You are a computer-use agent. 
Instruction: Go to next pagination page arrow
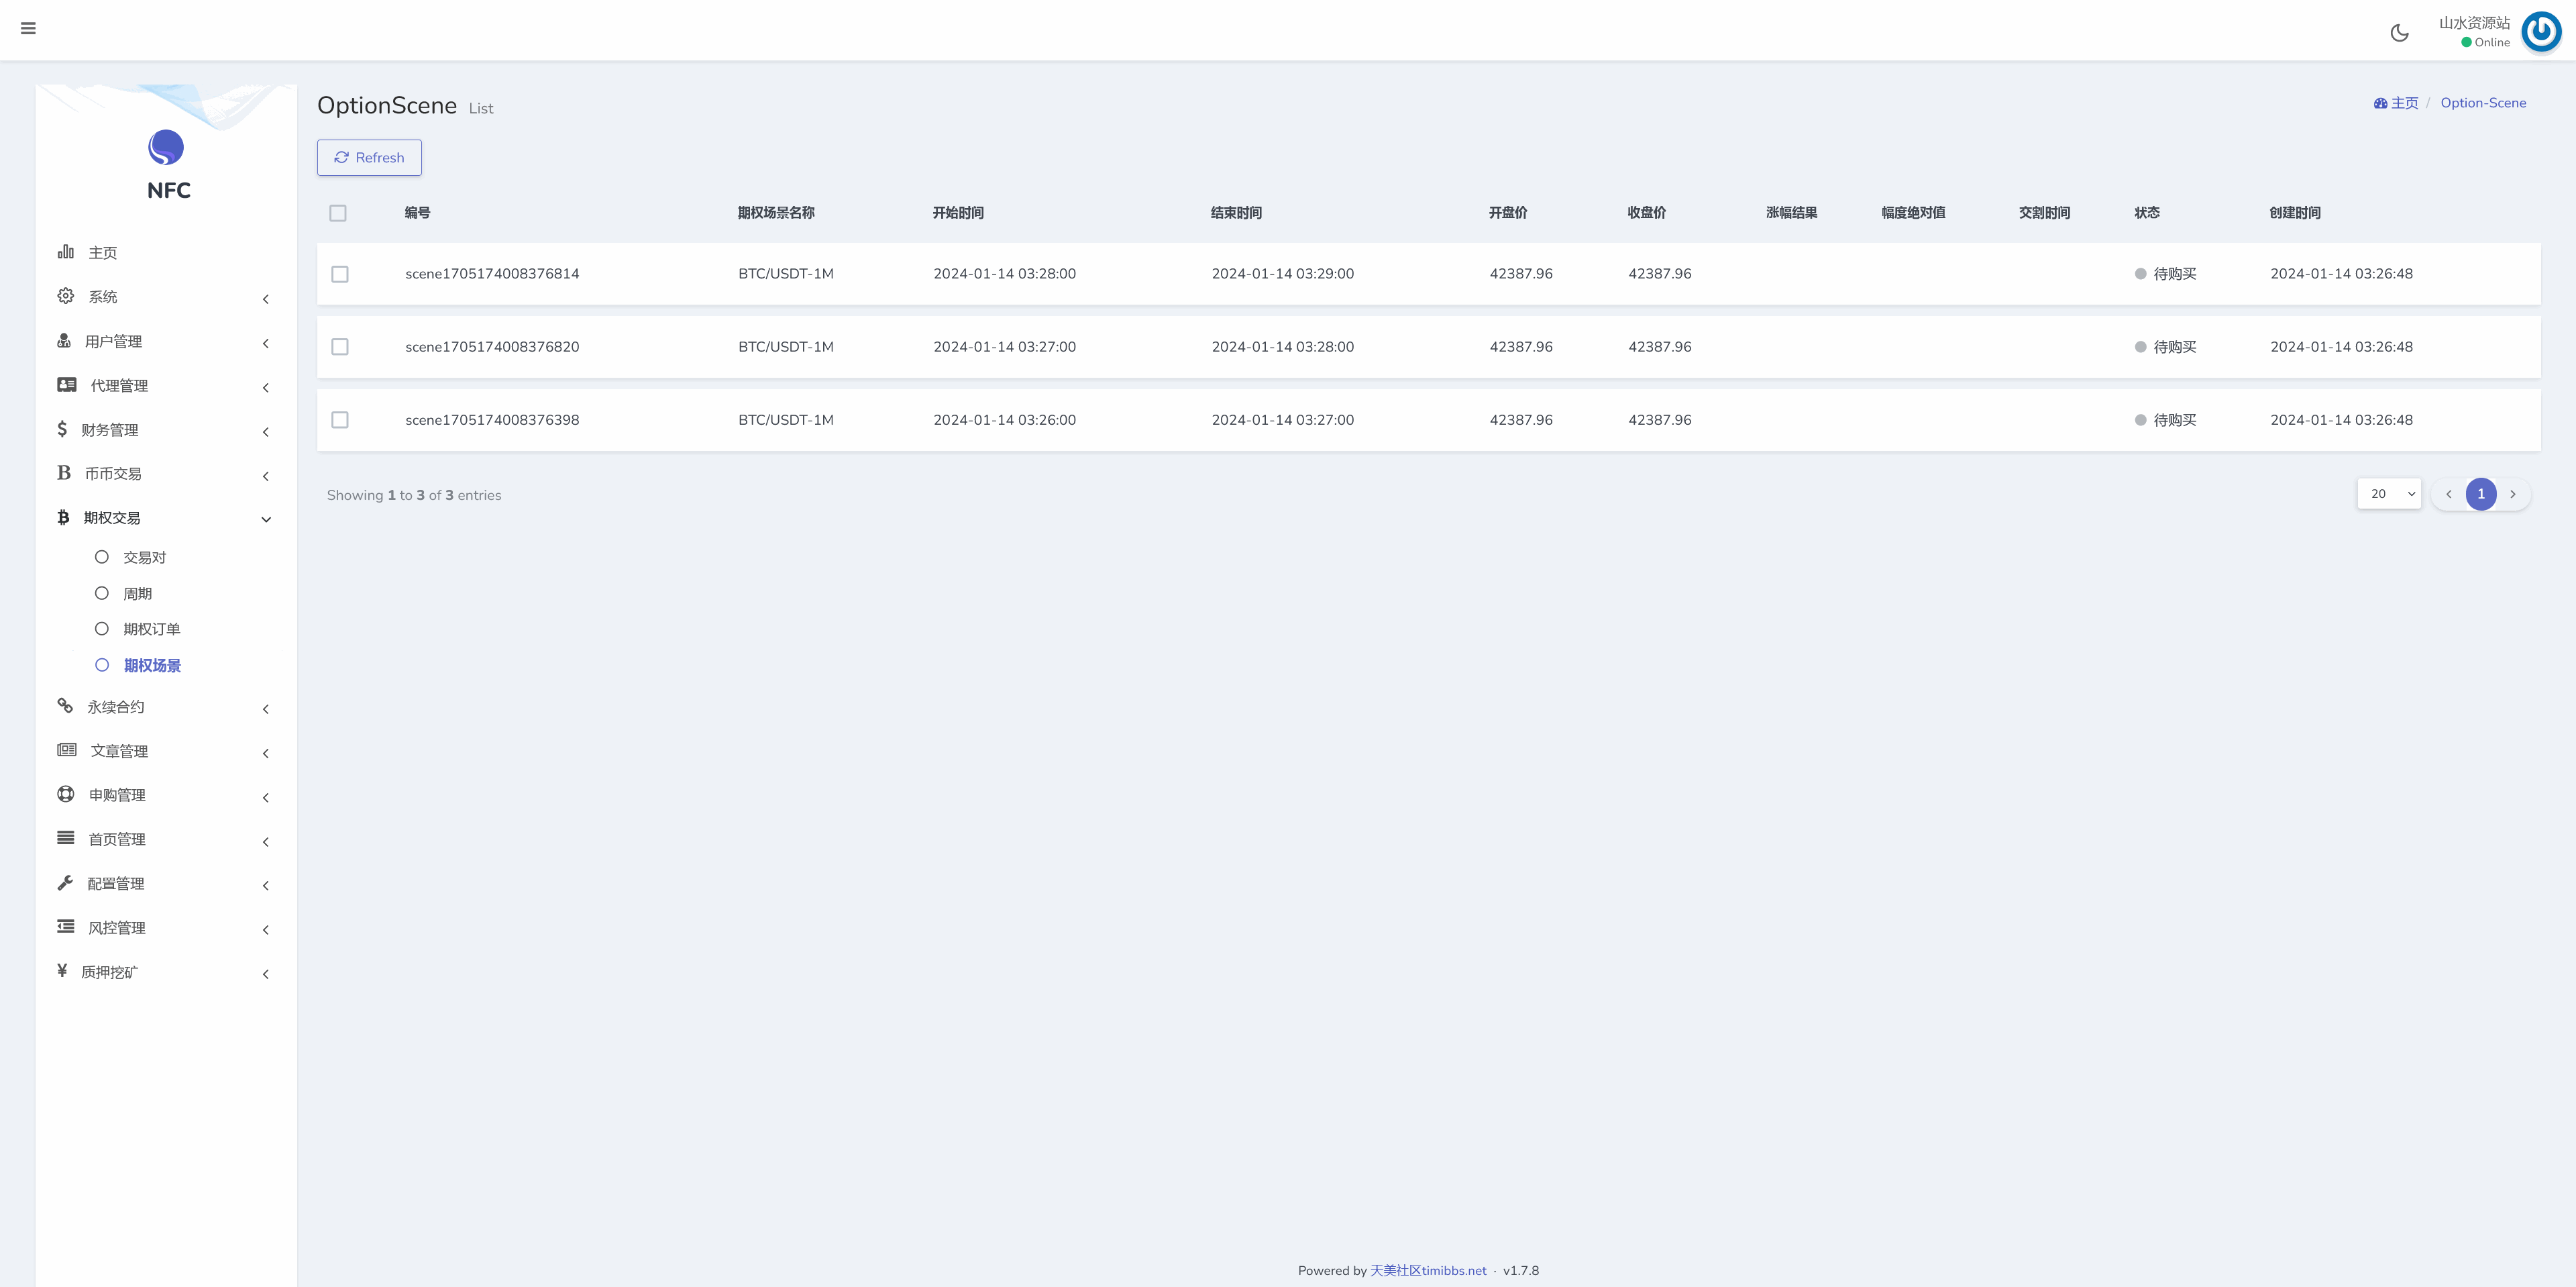pos(2513,494)
